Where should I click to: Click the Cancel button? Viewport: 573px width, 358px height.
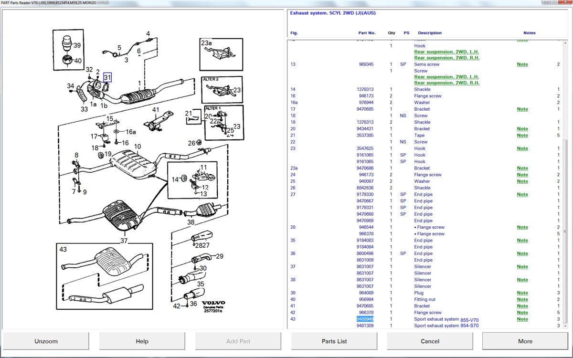pos(430,341)
